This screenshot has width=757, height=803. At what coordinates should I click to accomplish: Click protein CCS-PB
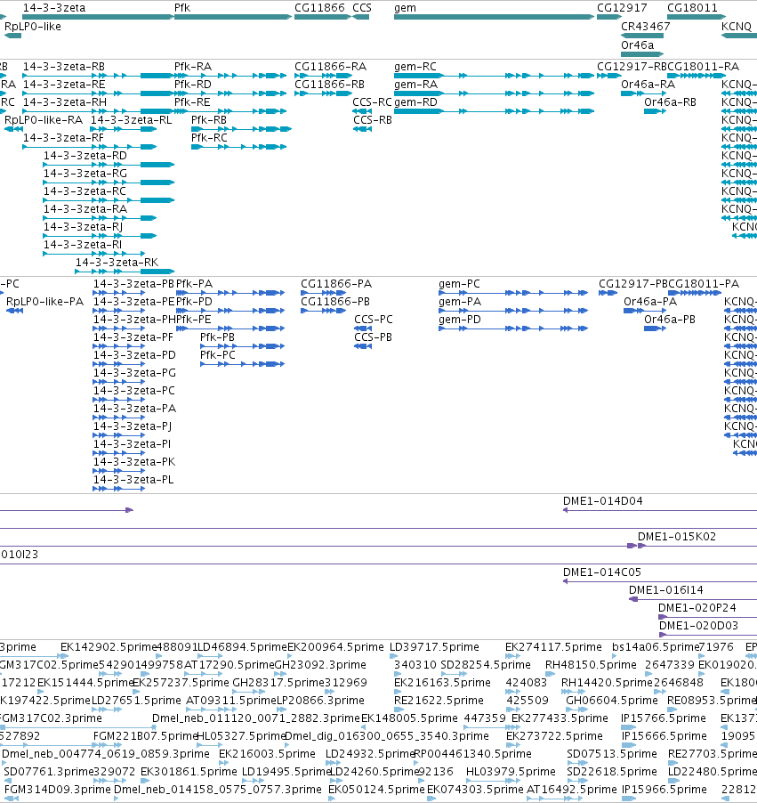pos(373,337)
